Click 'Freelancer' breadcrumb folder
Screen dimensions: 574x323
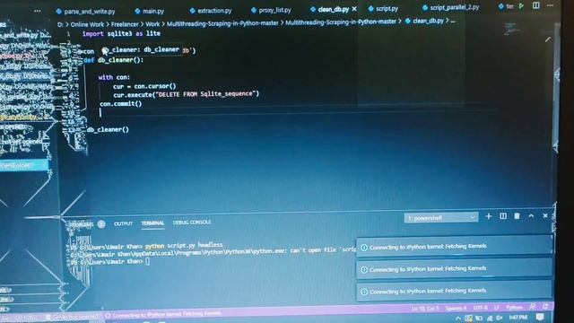click(125, 24)
